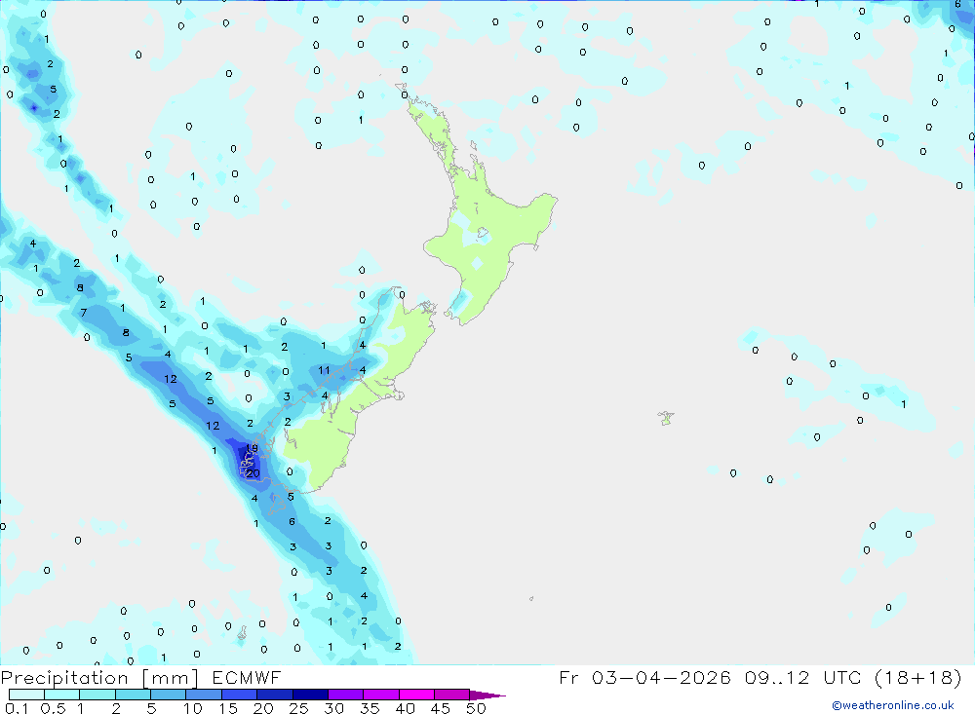Click the 'Precipitation' title word

click(x=64, y=678)
